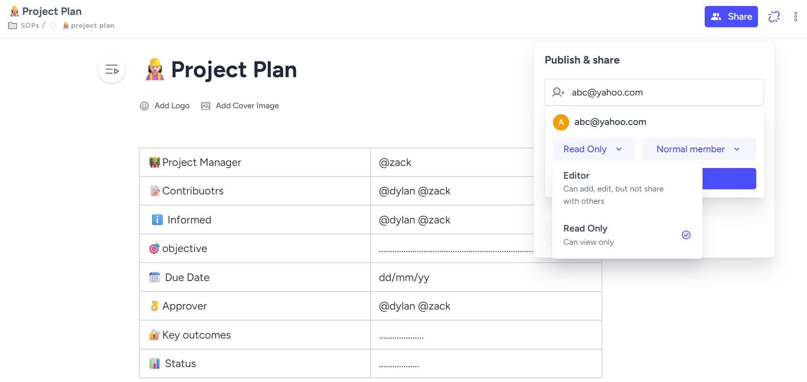Open the three-dot more options menu
The width and height of the screenshot is (807, 382).
pyautogui.click(x=795, y=17)
